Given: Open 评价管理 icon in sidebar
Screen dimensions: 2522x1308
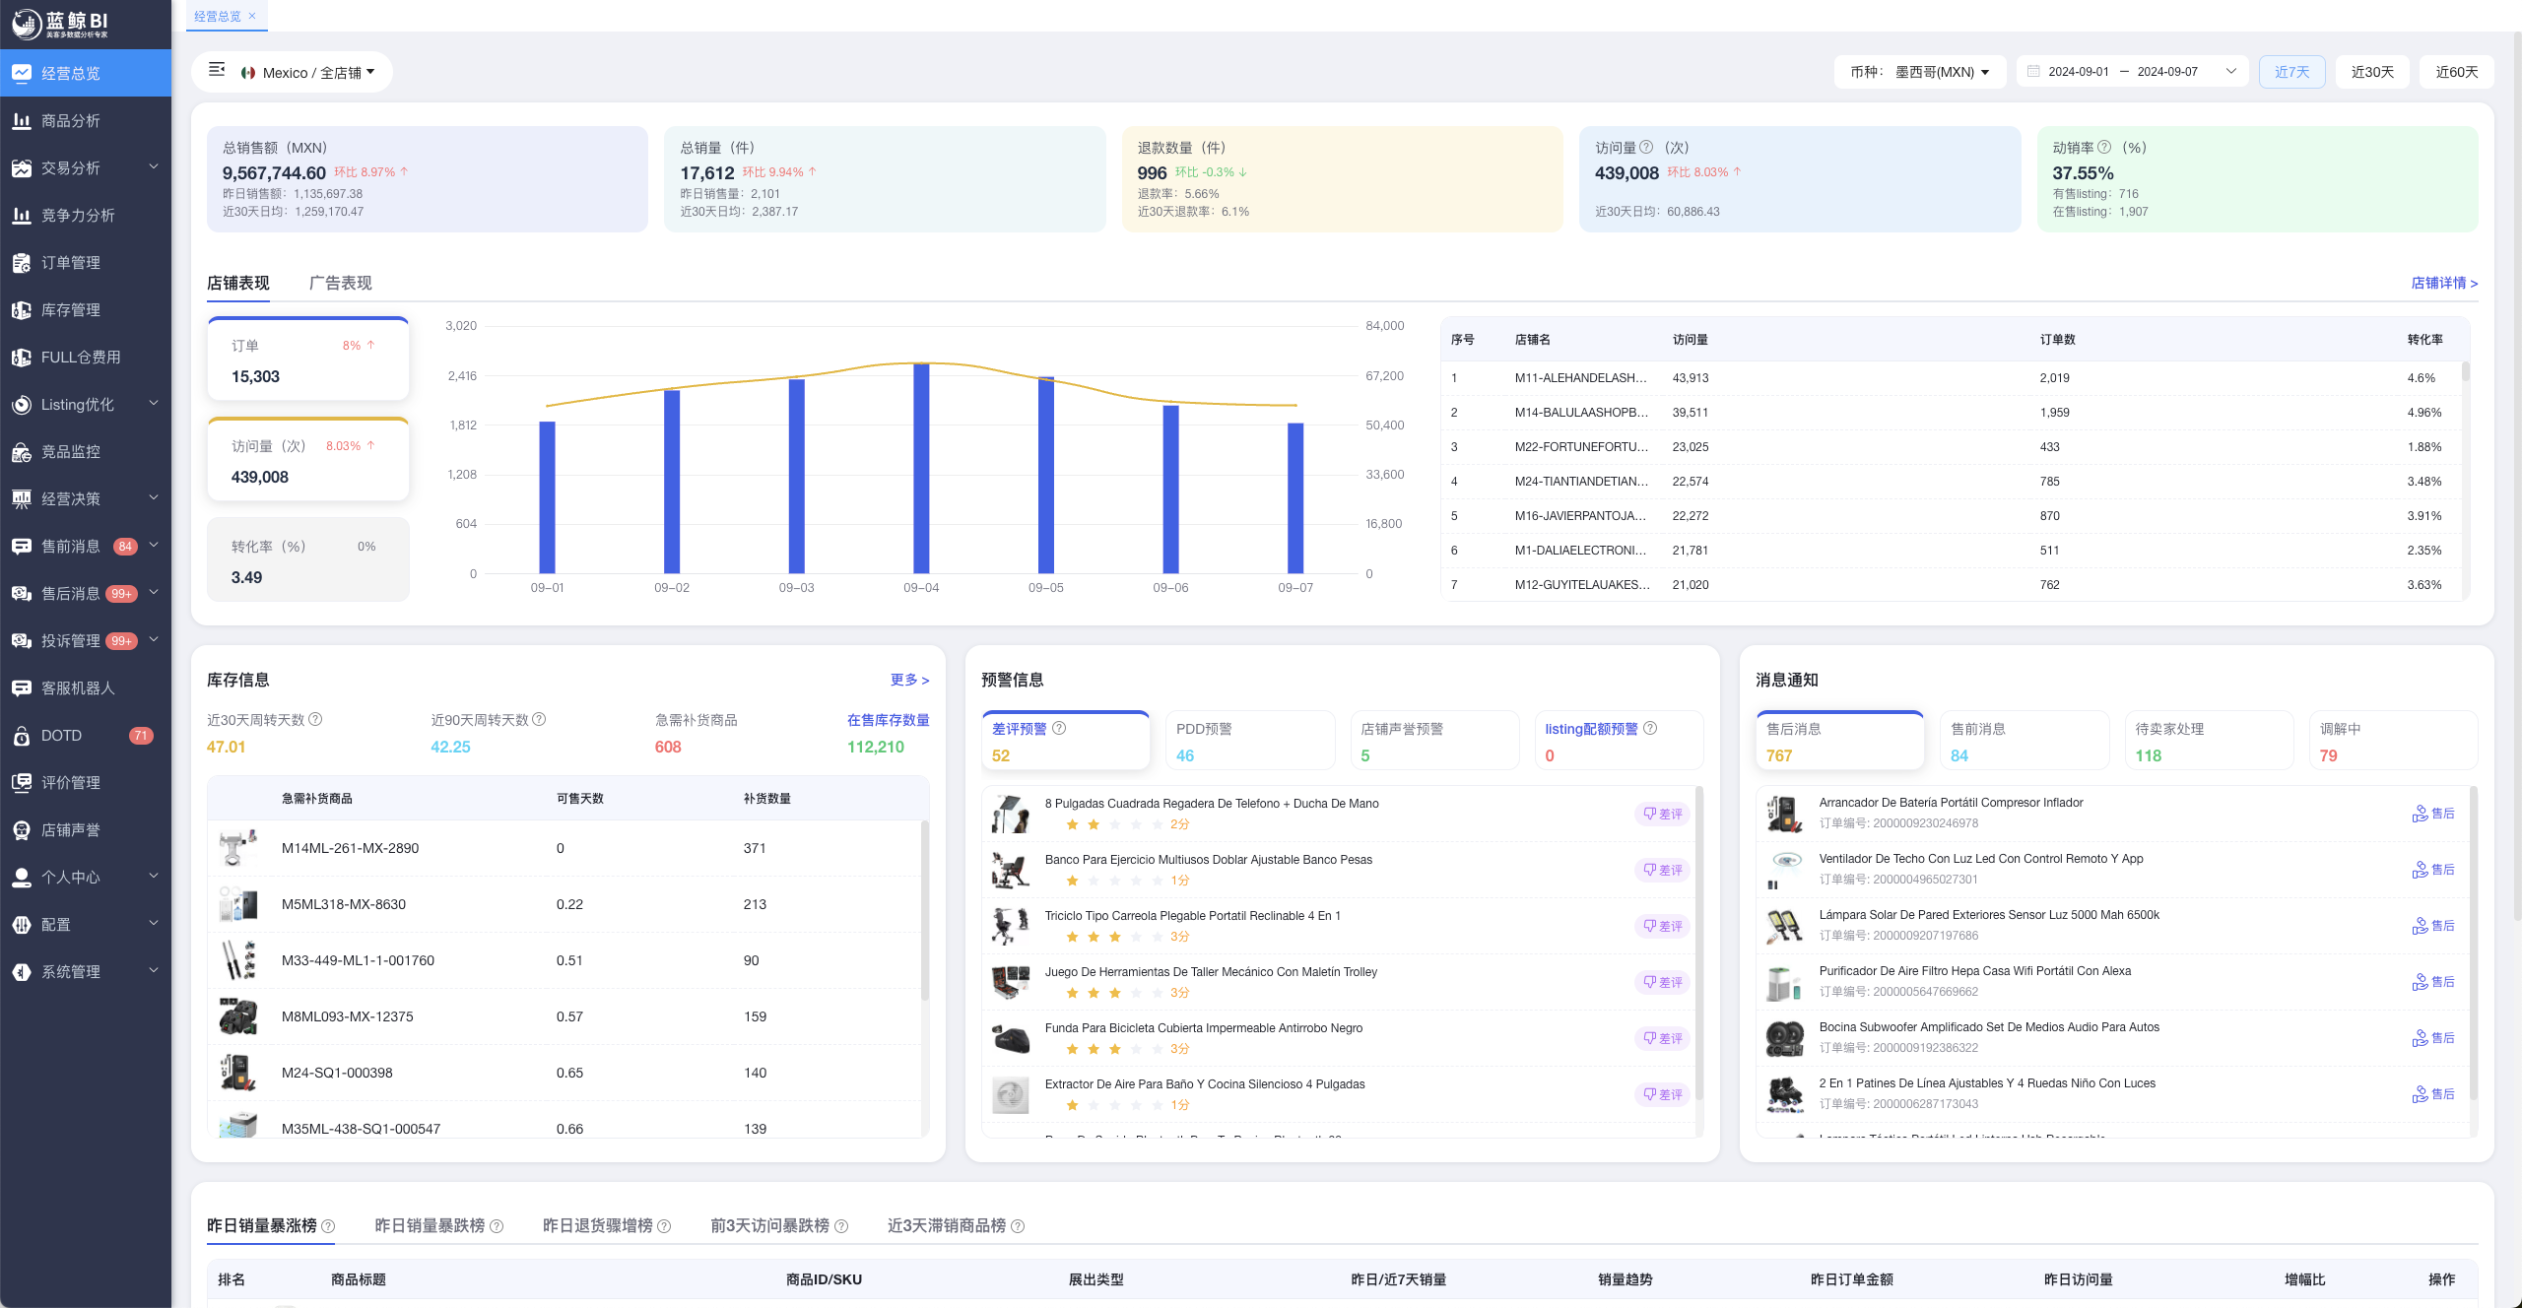Looking at the screenshot, I should click(x=22, y=782).
